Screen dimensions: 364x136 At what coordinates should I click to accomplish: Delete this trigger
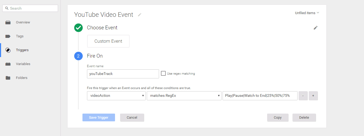click(x=304, y=118)
